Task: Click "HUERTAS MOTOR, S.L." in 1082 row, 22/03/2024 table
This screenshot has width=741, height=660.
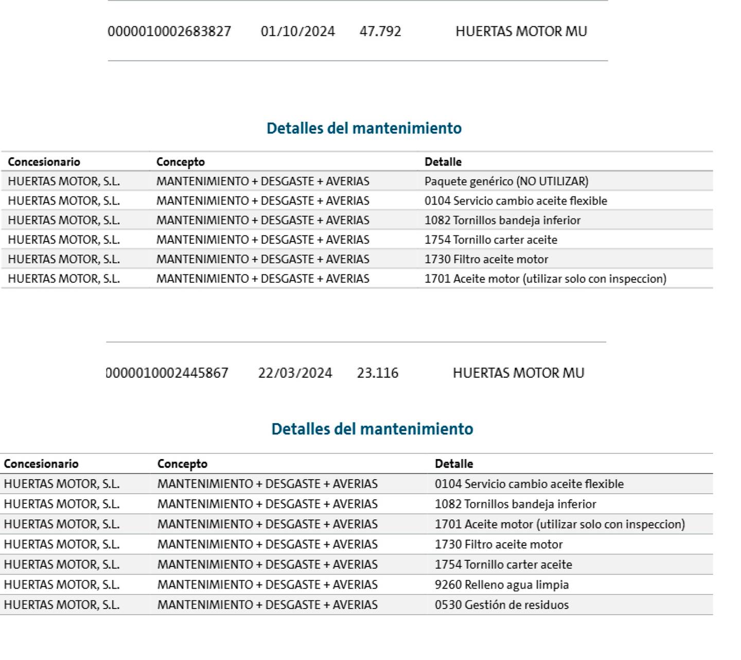Action: click(62, 504)
